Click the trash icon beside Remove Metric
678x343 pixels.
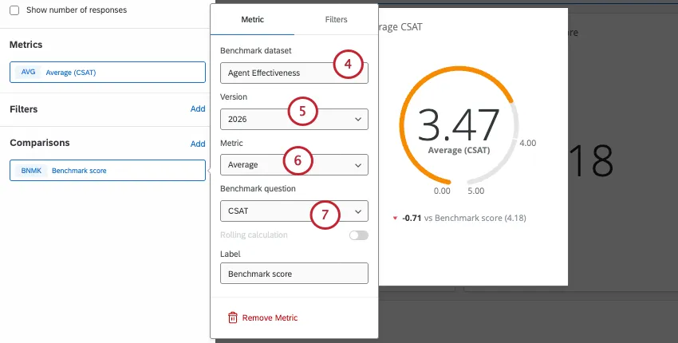(233, 318)
